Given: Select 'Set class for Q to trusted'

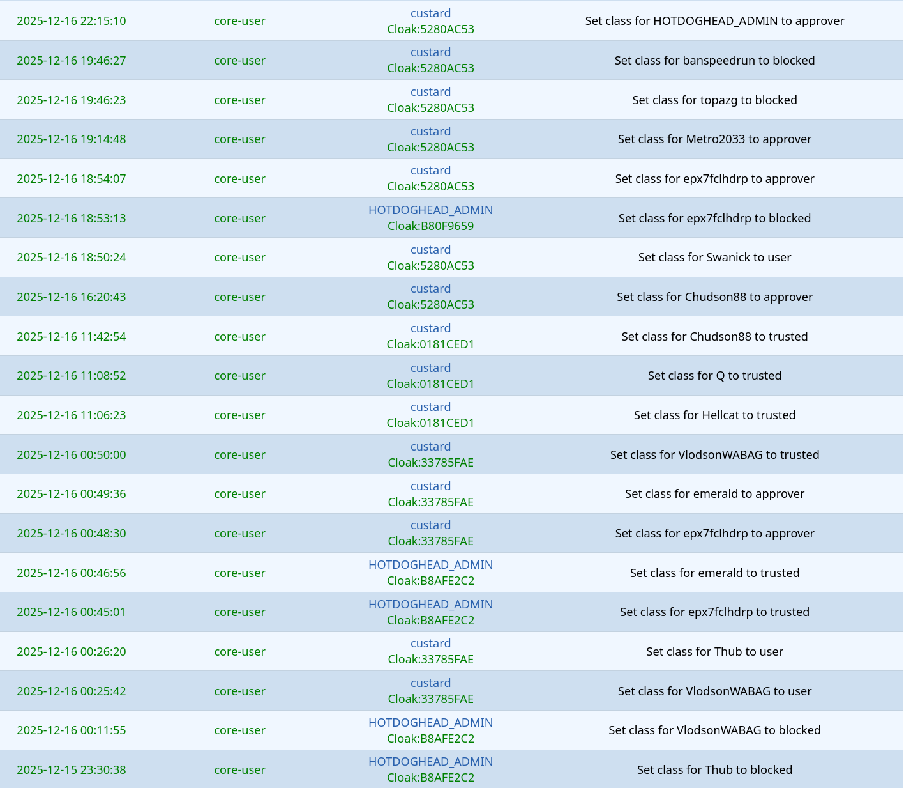Looking at the screenshot, I should pyautogui.click(x=714, y=376).
